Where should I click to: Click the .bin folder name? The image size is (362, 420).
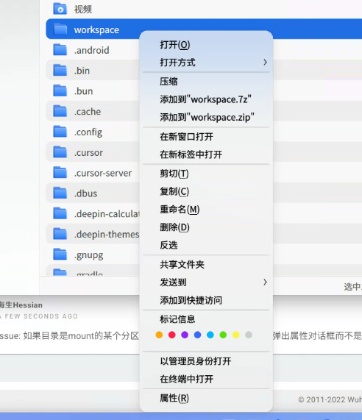(x=82, y=71)
